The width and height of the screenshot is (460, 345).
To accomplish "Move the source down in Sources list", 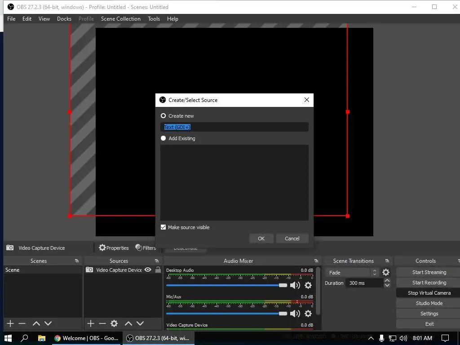I will tap(140, 323).
